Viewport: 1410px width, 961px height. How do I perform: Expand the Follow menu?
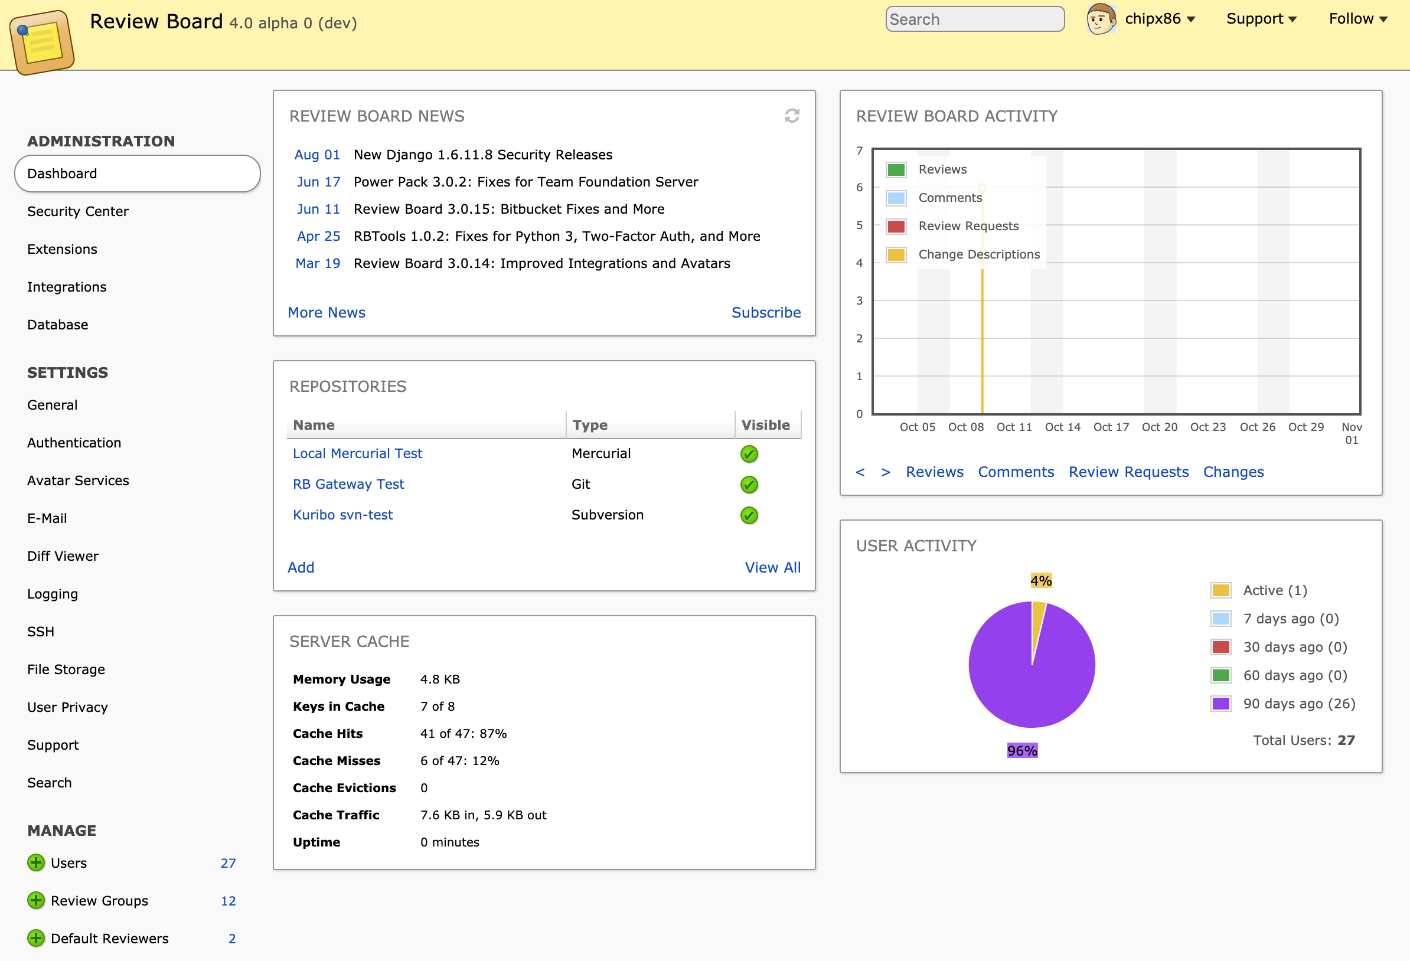[x=1358, y=19]
